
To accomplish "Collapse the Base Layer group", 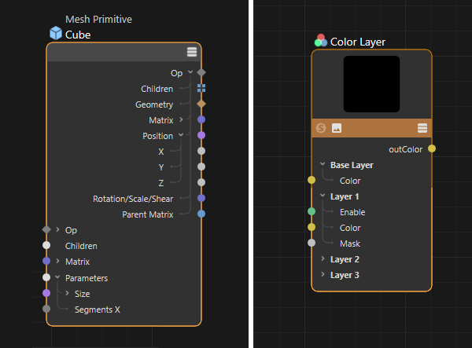I will click(323, 165).
